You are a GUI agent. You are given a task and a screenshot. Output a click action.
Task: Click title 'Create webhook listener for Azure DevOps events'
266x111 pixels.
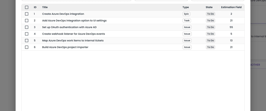click(73, 34)
